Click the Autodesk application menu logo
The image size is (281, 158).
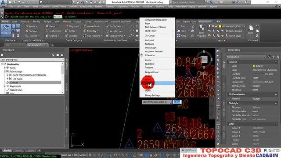pos(4,3)
